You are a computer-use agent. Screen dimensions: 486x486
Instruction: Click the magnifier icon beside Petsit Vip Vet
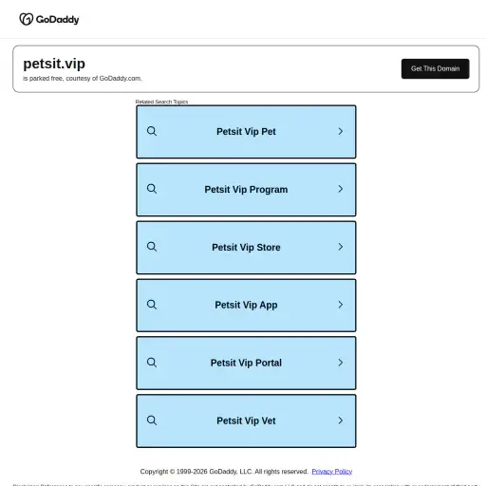tap(152, 421)
